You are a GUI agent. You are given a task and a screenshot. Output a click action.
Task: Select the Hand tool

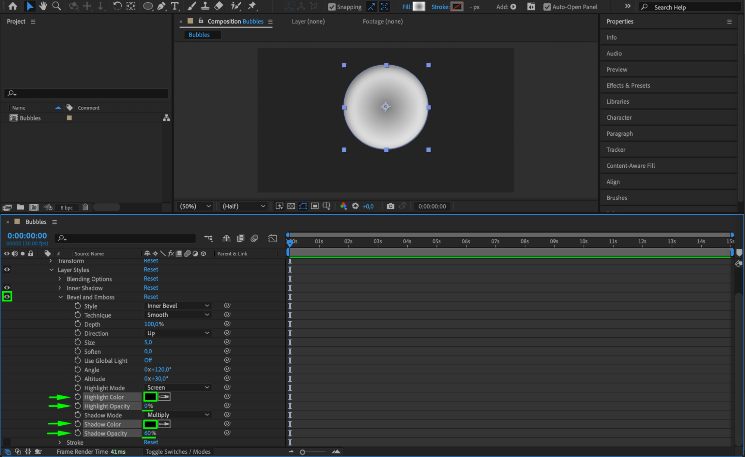[x=43, y=6]
